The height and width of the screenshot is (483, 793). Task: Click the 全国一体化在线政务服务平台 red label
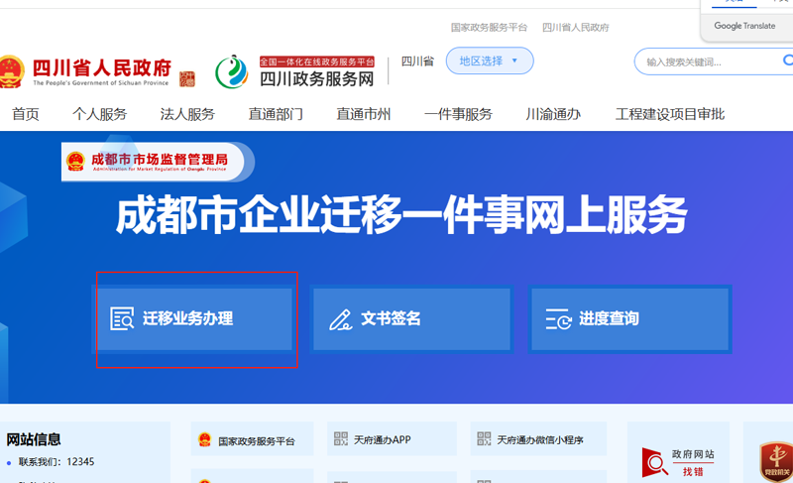click(317, 61)
